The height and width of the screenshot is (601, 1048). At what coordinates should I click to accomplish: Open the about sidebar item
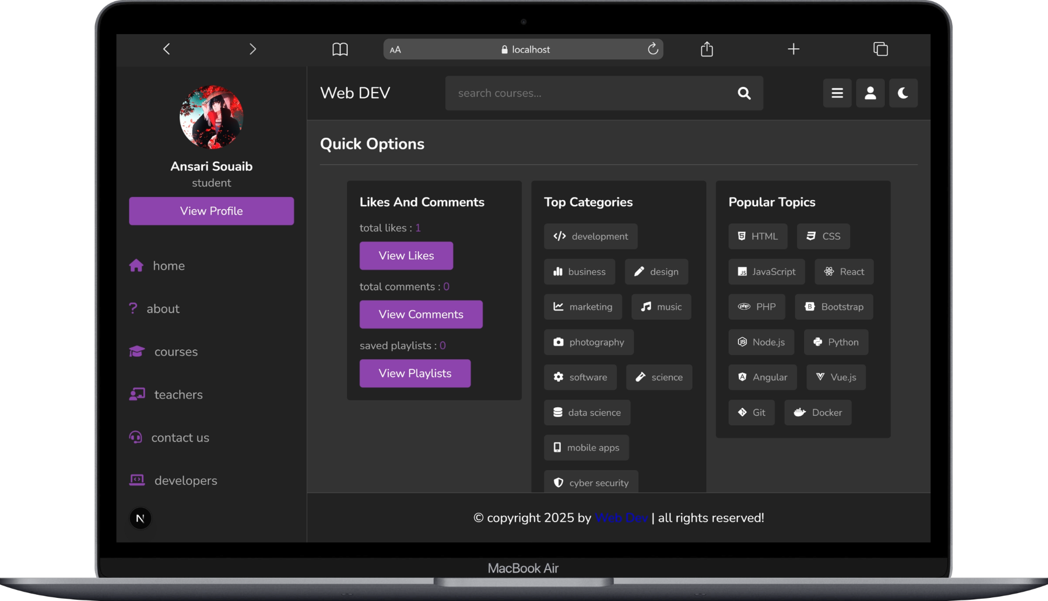tap(155, 309)
